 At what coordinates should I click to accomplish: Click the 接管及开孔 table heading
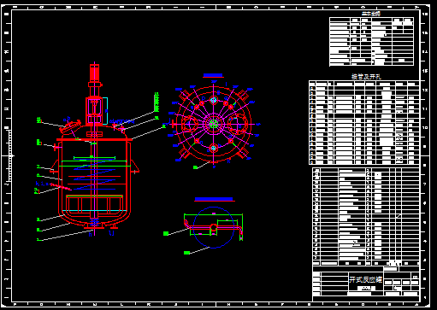pyautogui.click(x=366, y=77)
